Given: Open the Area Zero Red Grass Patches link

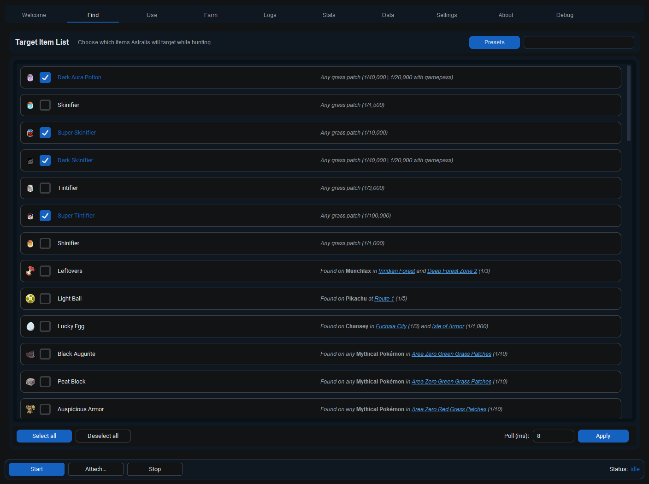Looking at the screenshot, I should pos(449,409).
